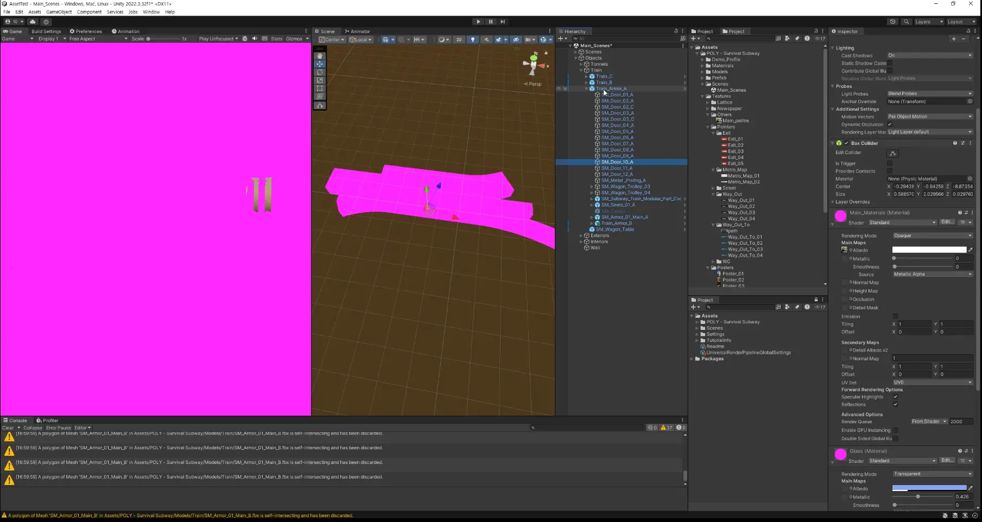Toggle Scene visibility eye-slash icon
This screenshot has height=522, width=982.
(516, 40)
